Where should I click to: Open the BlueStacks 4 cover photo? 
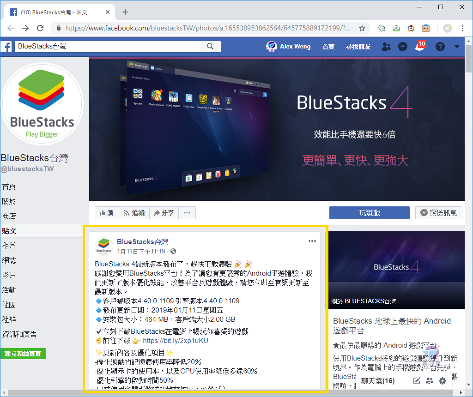coord(277,129)
